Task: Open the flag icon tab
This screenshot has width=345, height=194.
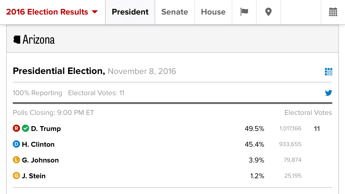Action: [244, 12]
